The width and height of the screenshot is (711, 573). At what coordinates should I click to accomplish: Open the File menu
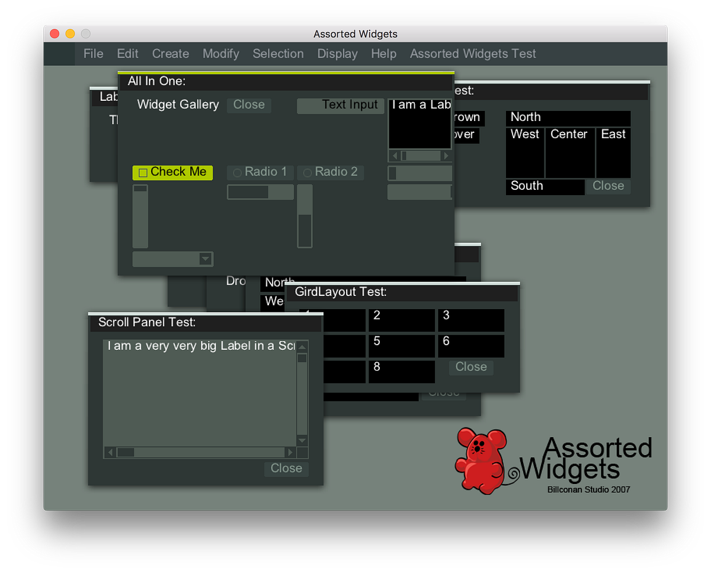pyautogui.click(x=93, y=53)
